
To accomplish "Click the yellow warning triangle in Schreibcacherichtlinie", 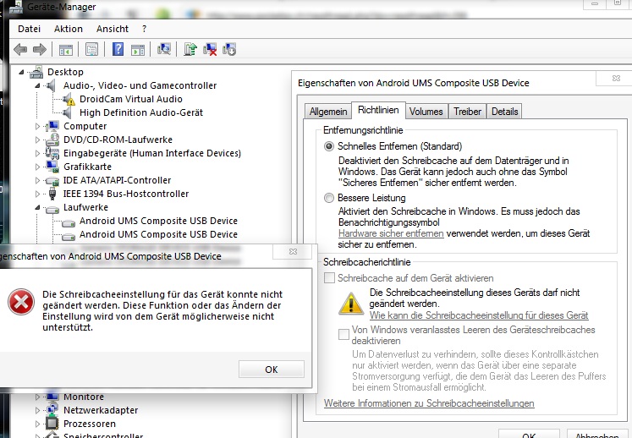I will click(350, 304).
